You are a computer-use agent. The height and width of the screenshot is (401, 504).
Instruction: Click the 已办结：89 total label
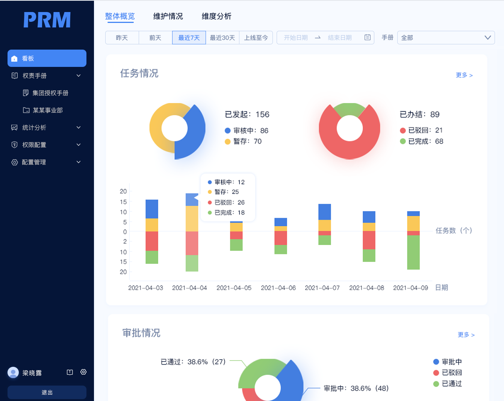(x=419, y=114)
